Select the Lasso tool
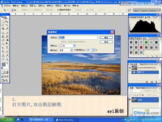 [x=3, y=25]
